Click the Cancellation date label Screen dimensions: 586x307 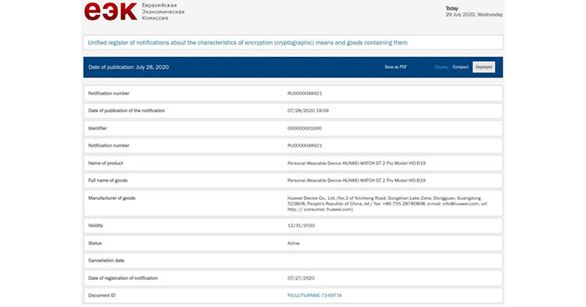(106, 260)
